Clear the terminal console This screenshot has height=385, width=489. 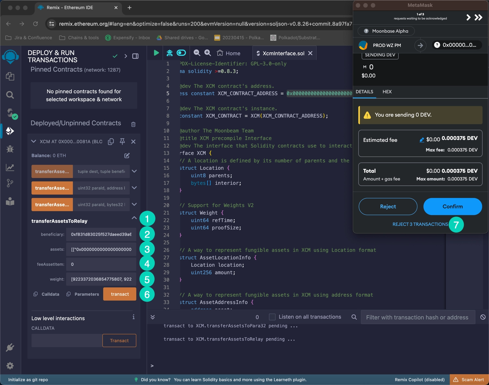click(483, 317)
